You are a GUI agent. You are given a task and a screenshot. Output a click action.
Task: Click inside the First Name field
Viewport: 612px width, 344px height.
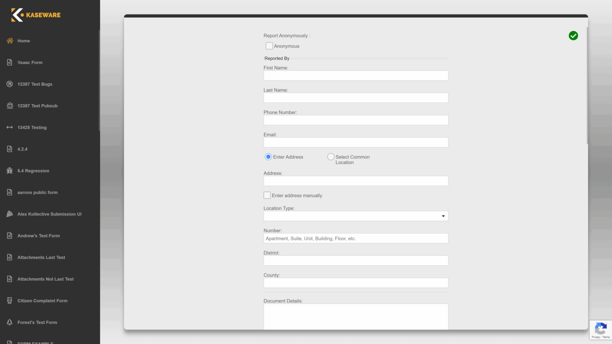click(356, 75)
